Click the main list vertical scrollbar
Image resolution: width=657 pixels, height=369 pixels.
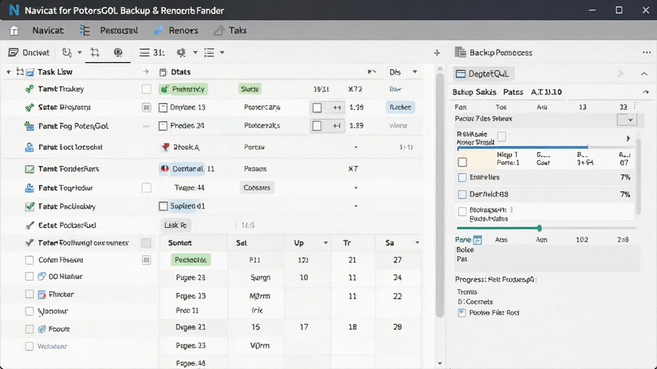tap(439, 195)
